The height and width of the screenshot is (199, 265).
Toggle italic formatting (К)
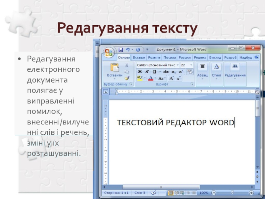[x=147, y=72]
